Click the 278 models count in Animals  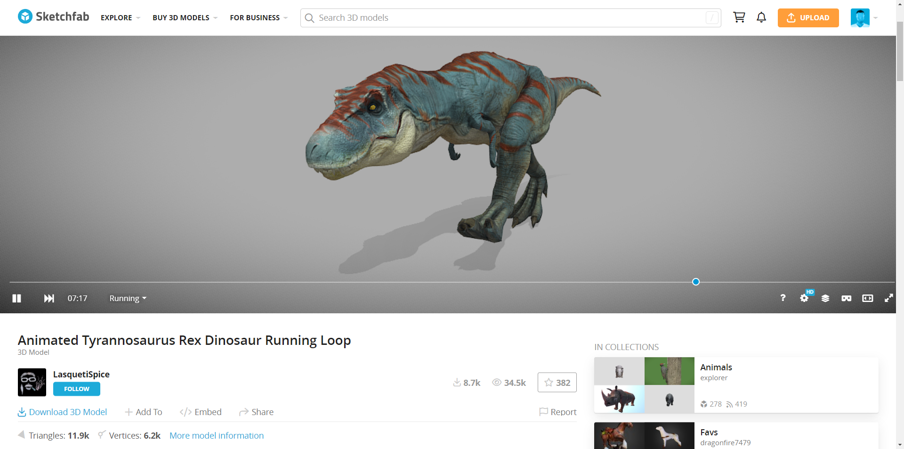[711, 404]
